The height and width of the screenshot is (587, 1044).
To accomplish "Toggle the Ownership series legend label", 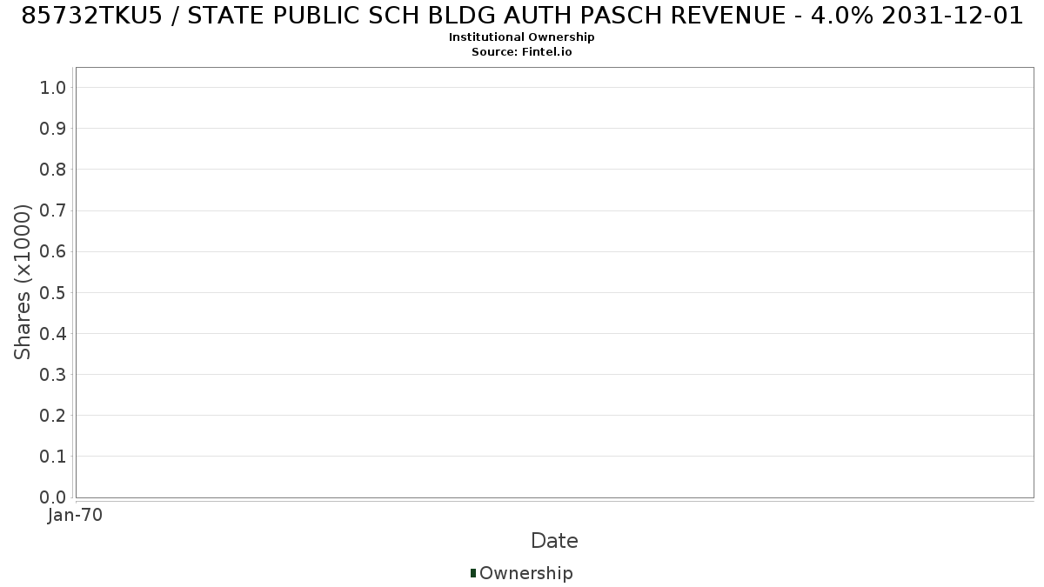I will point(526,573).
